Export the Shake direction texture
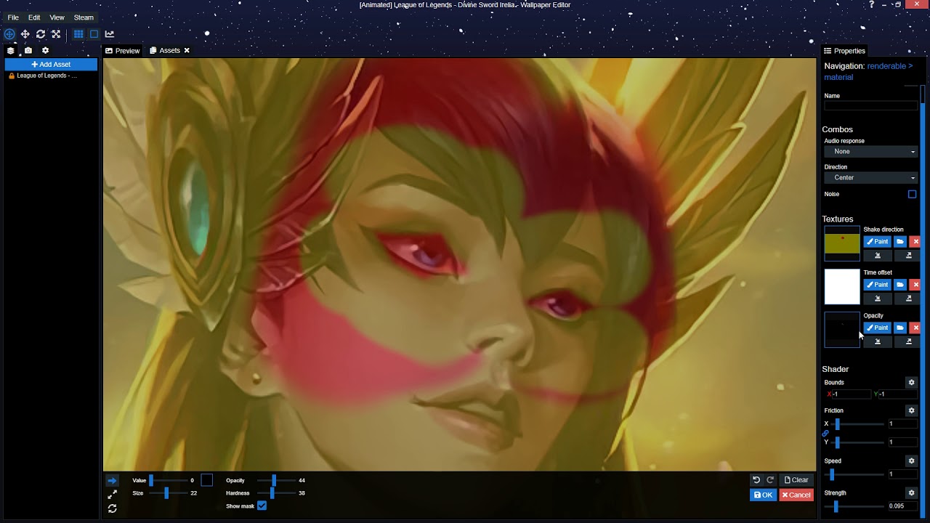 click(908, 256)
